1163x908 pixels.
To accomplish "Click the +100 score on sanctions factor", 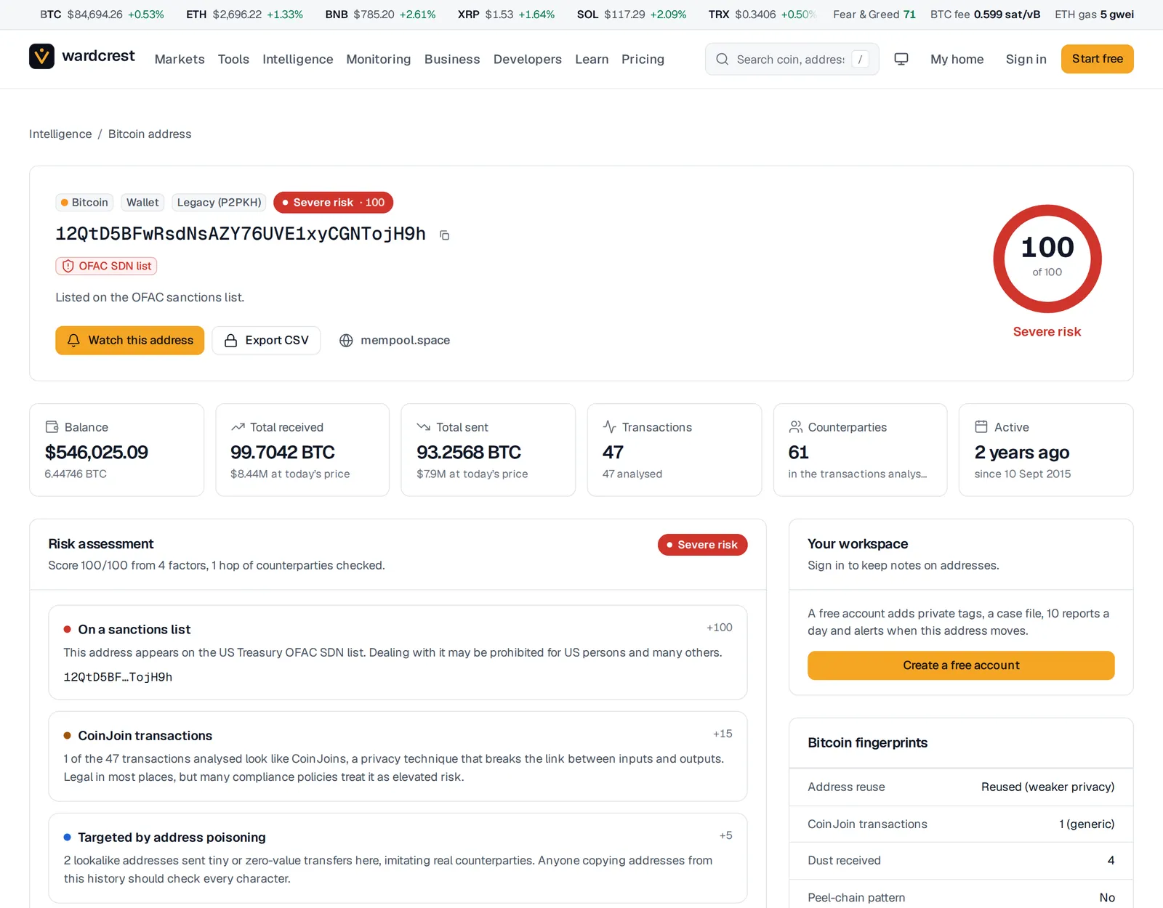I will [719, 628].
